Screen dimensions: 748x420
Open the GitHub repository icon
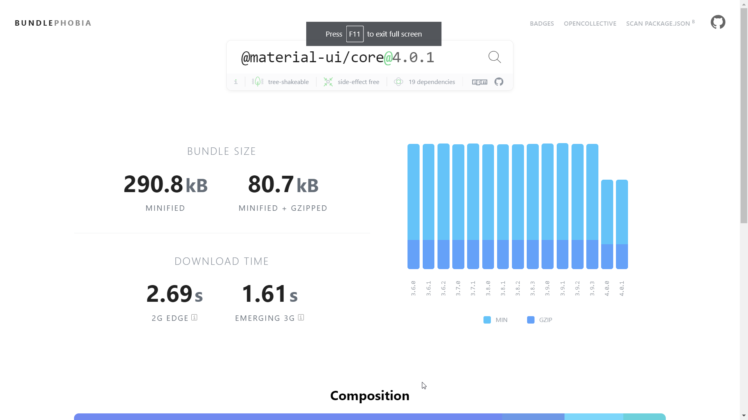click(499, 82)
